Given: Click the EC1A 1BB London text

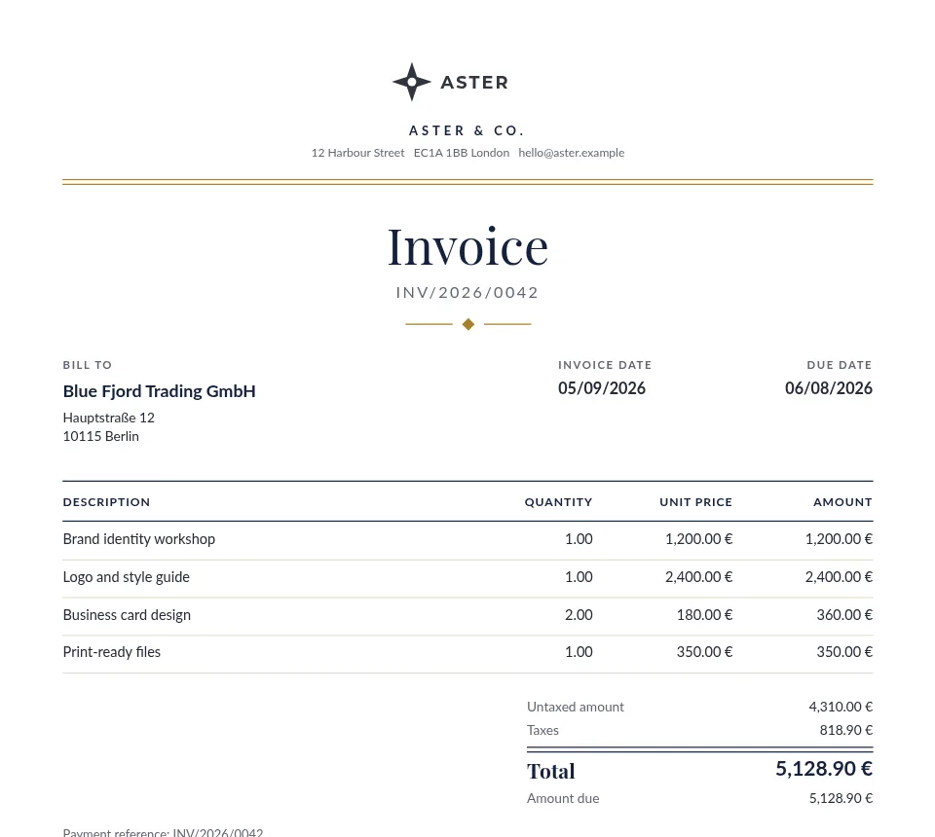Looking at the screenshot, I should coord(462,153).
